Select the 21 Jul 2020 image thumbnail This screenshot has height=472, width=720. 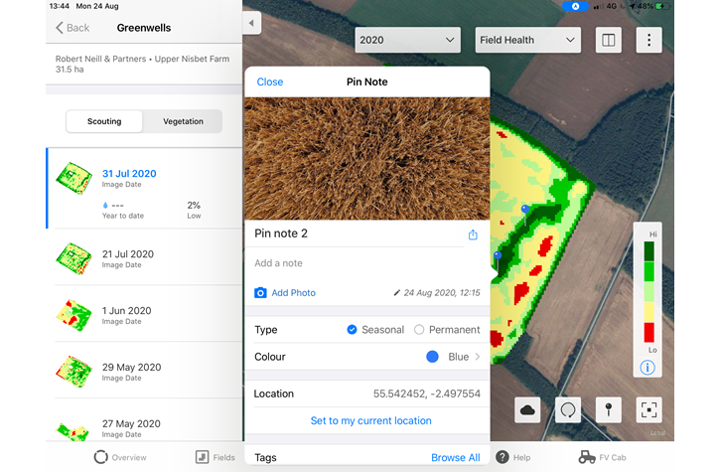pos(73,258)
